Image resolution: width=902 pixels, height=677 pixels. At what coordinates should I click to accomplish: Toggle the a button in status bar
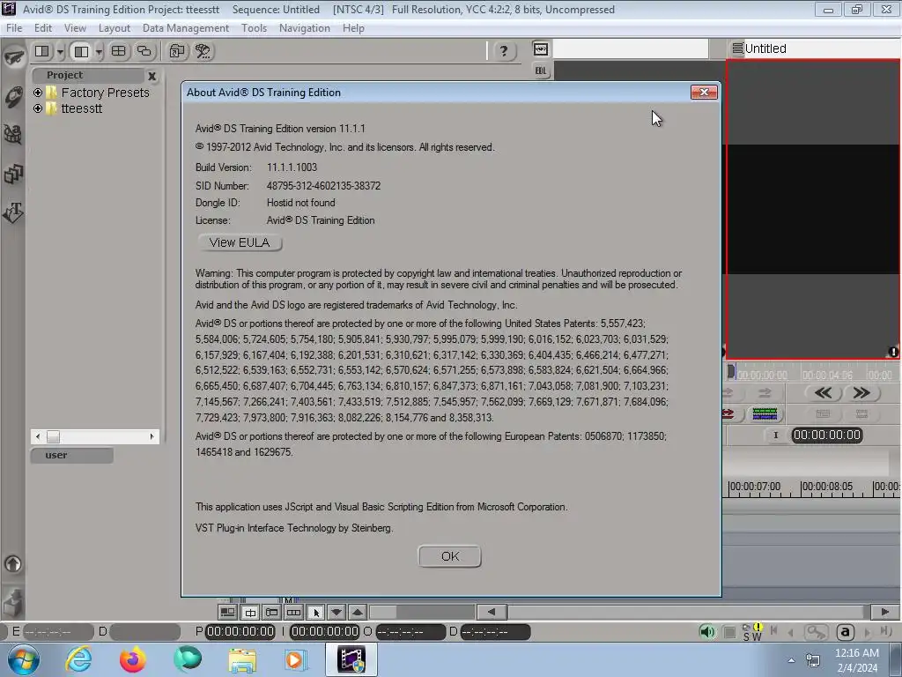click(845, 632)
